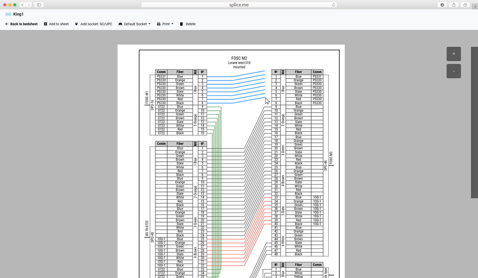Click the Add to sheet button
The width and height of the screenshot is (478, 278).
[56, 24]
